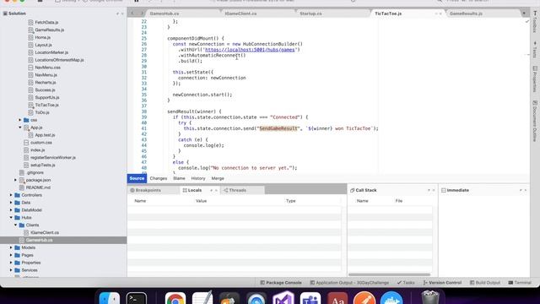The height and width of the screenshot is (304, 540).
Task: Expand the Models folder
Action: (11, 247)
